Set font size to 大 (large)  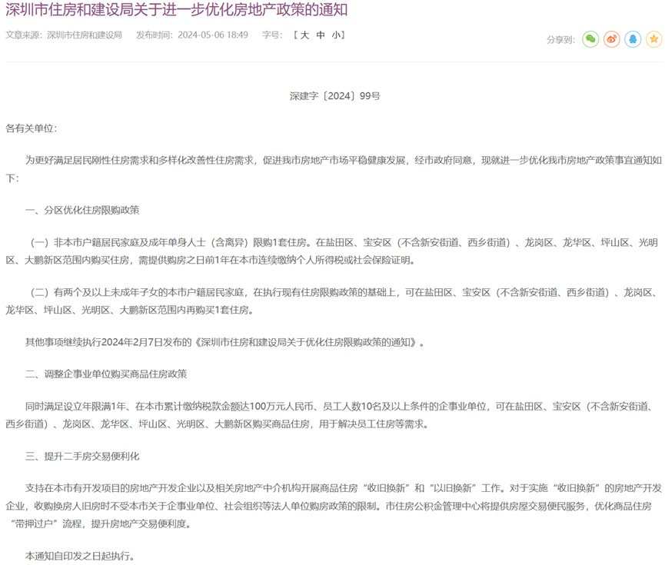click(x=304, y=35)
